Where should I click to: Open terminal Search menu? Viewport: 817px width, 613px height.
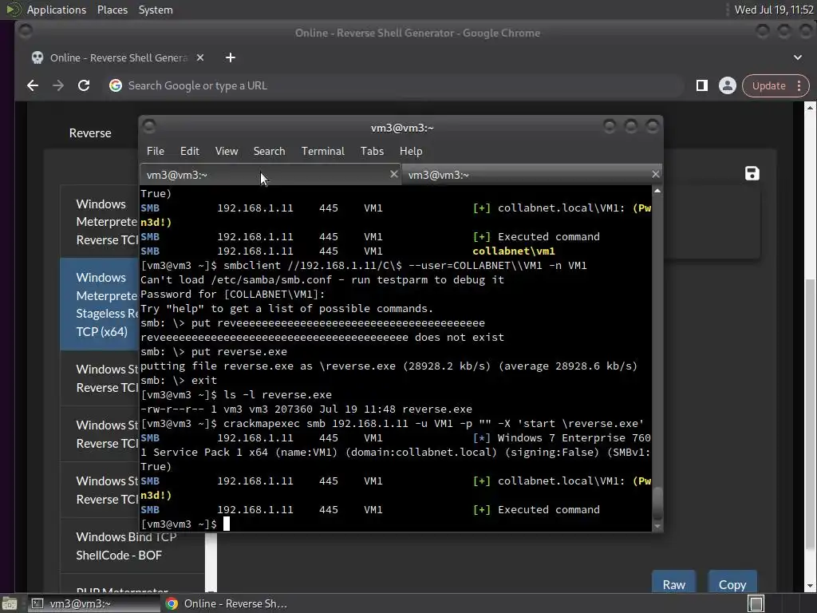click(269, 151)
